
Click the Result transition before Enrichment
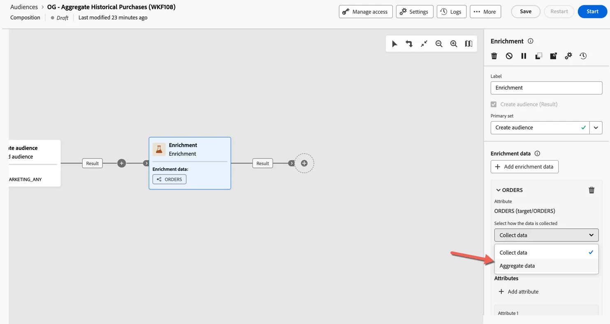92,163
